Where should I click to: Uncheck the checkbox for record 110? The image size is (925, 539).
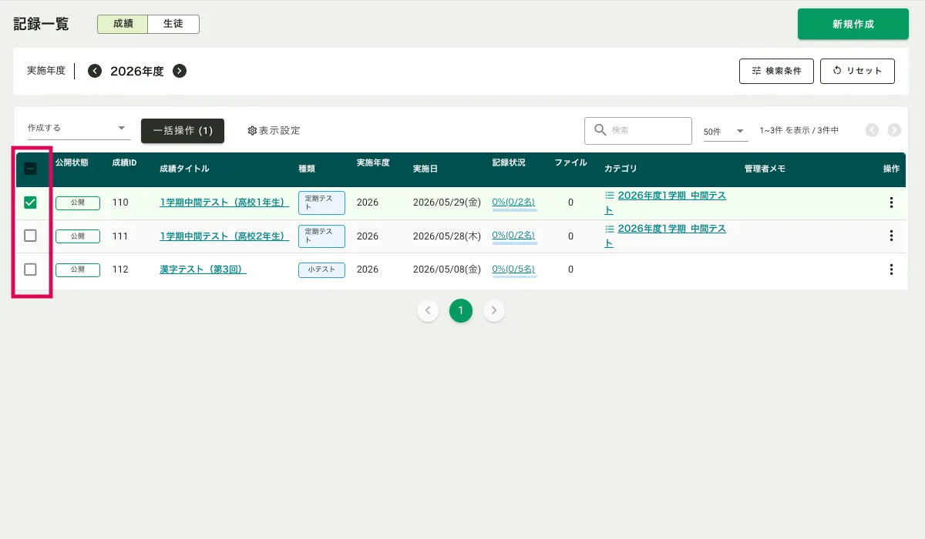(31, 203)
